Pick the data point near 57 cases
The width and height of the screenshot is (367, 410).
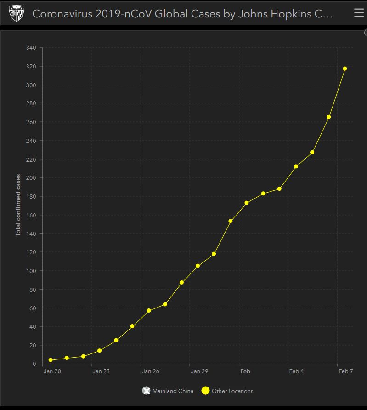[149, 311]
